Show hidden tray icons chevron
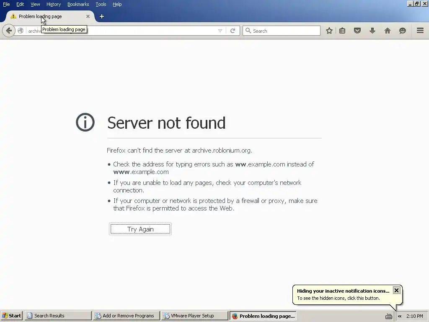This screenshot has height=322, width=429. [x=400, y=316]
